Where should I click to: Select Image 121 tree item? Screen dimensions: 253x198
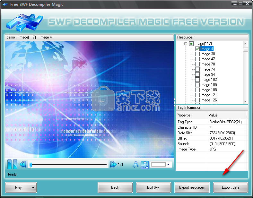click(x=208, y=95)
